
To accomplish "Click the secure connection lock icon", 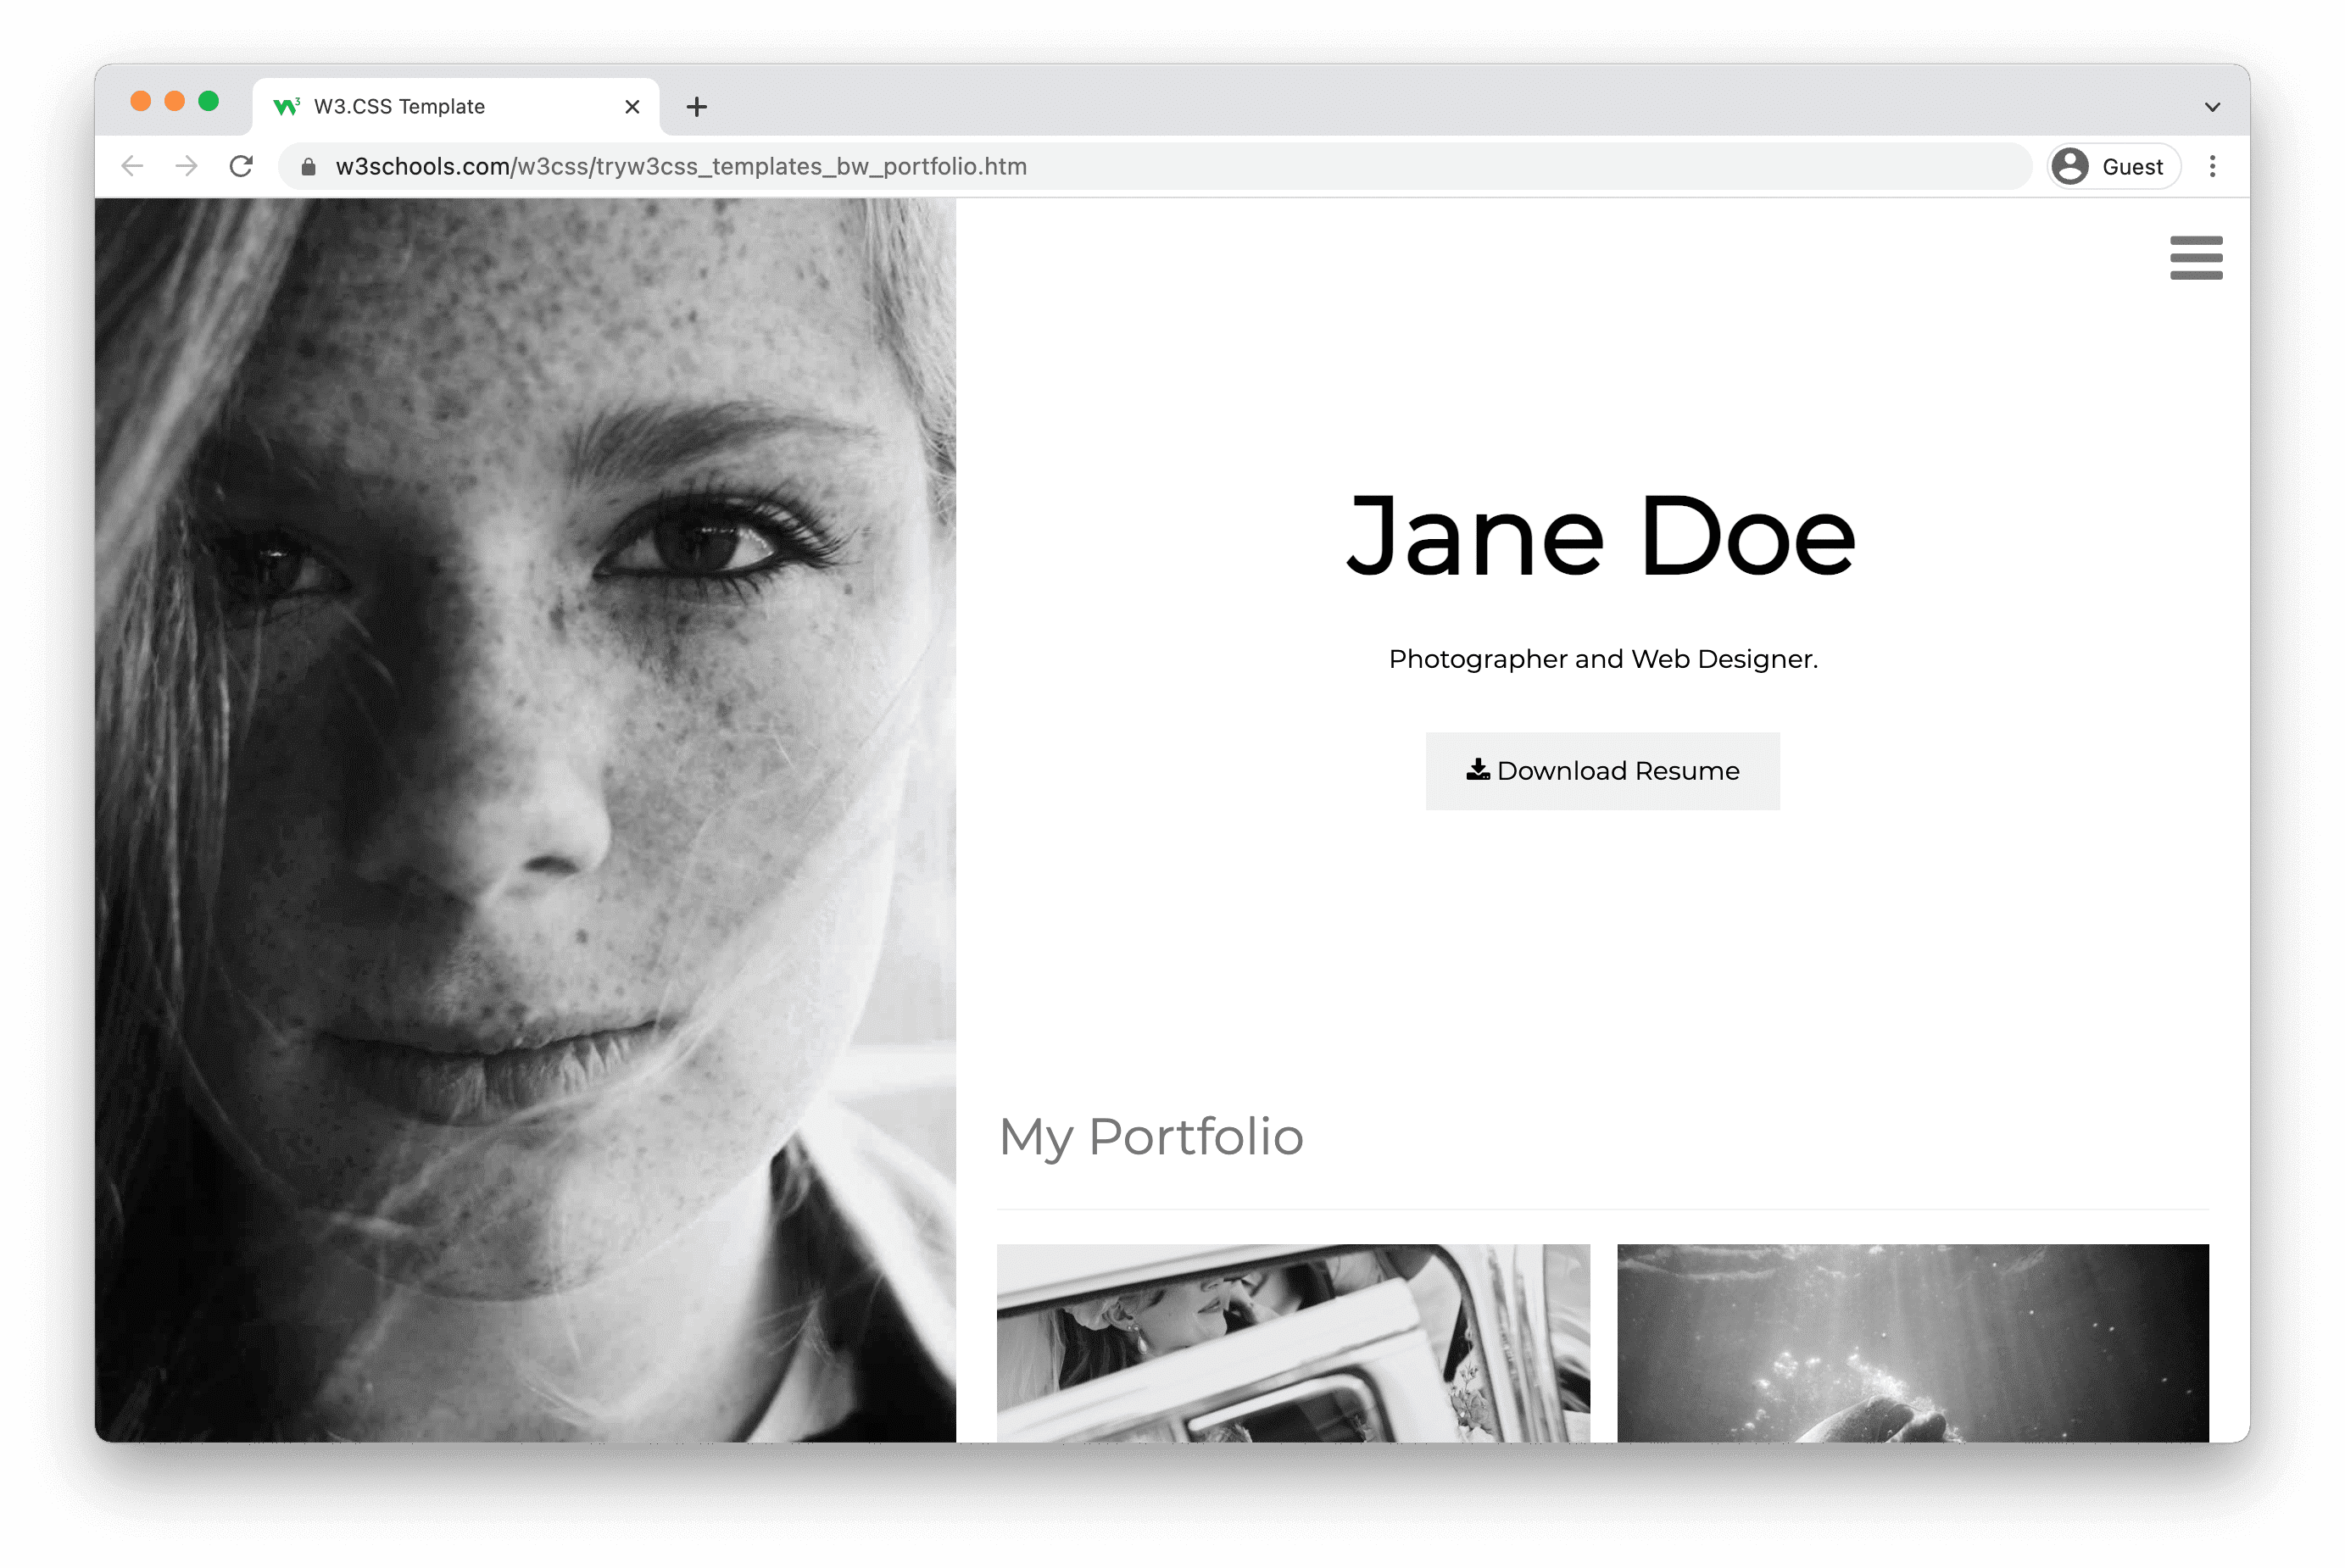I will [x=304, y=166].
